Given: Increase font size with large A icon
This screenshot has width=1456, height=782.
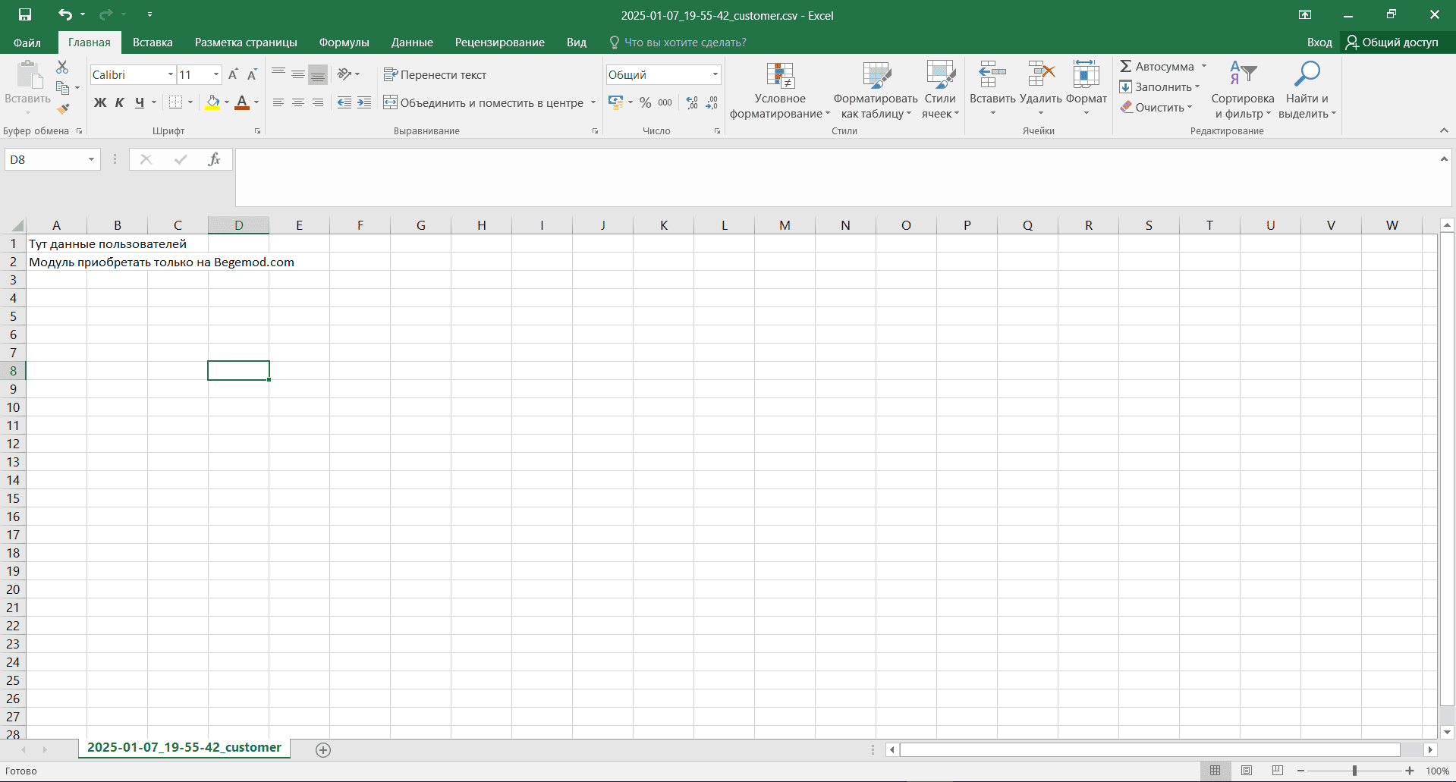Looking at the screenshot, I should [x=233, y=74].
